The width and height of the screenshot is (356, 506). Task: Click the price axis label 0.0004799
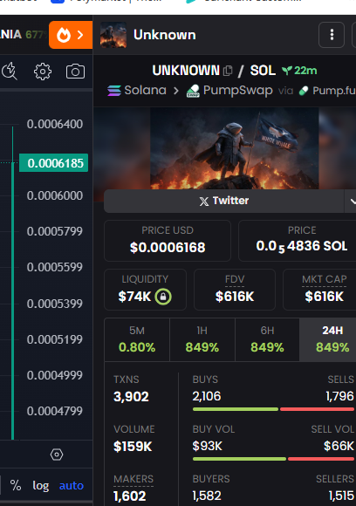[x=55, y=411]
